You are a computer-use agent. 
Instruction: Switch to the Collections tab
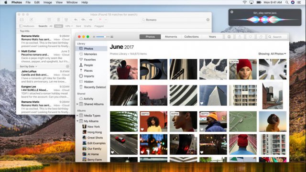[x=191, y=37]
